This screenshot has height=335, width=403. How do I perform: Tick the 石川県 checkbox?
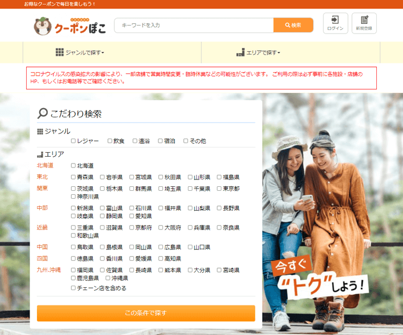click(x=132, y=208)
